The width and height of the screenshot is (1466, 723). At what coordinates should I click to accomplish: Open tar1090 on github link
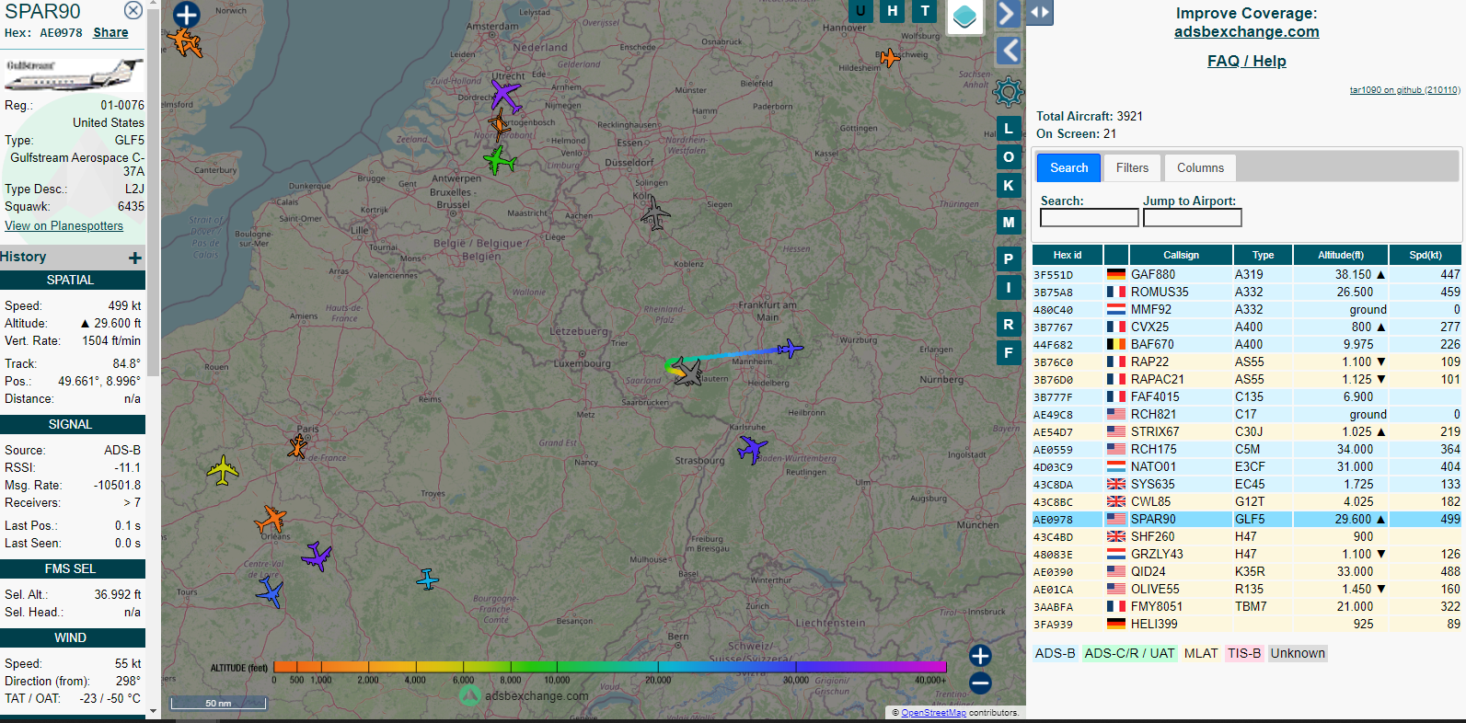coord(1404,90)
